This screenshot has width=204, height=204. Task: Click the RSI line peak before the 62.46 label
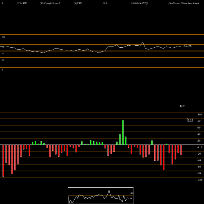click(143, 42)
